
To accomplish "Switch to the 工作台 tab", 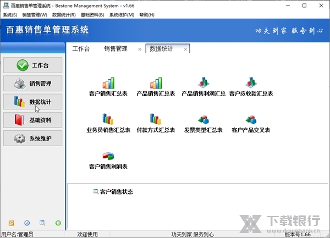I will (81, 49).
